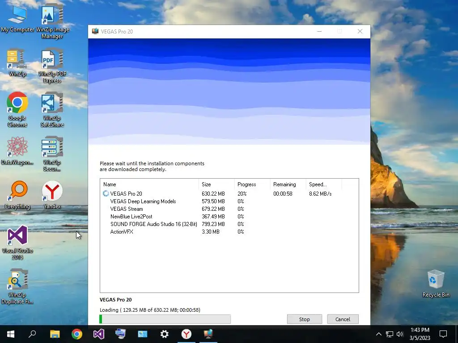
Task: Open taskbar search magnifier
Action: 32,334
